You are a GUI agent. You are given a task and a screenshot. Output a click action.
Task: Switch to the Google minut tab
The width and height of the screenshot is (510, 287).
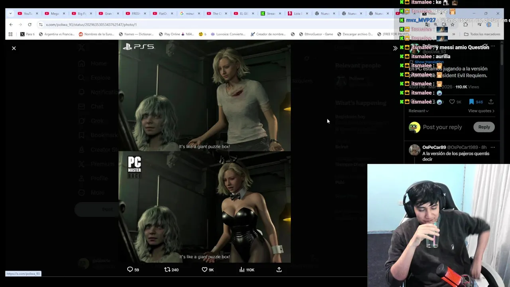coord(190,14)
